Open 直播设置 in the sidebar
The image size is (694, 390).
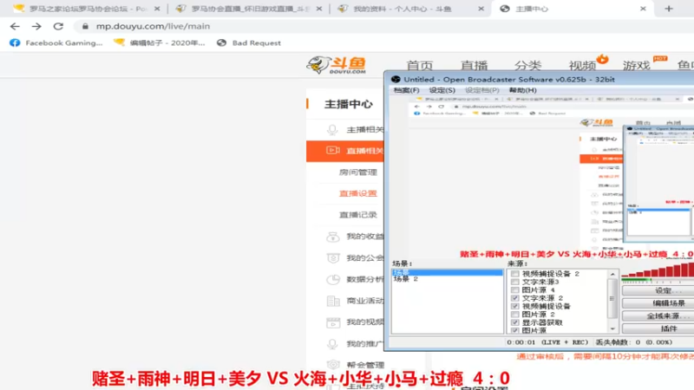[357, 193]
